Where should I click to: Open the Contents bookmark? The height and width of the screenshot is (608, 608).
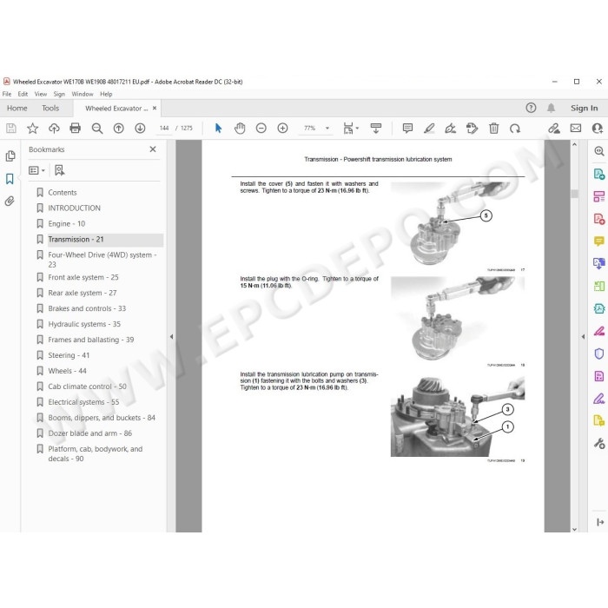click(62, 192)
